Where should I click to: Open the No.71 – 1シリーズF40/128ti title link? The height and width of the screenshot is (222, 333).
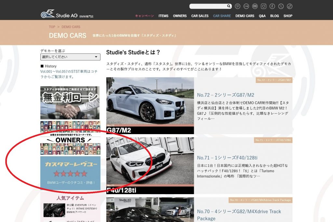tap(227, 158)
